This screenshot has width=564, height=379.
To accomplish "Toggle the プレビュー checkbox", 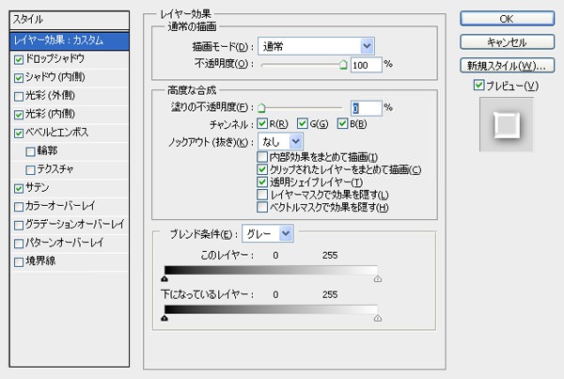I will pyautogui.click(x=480, y=87).
